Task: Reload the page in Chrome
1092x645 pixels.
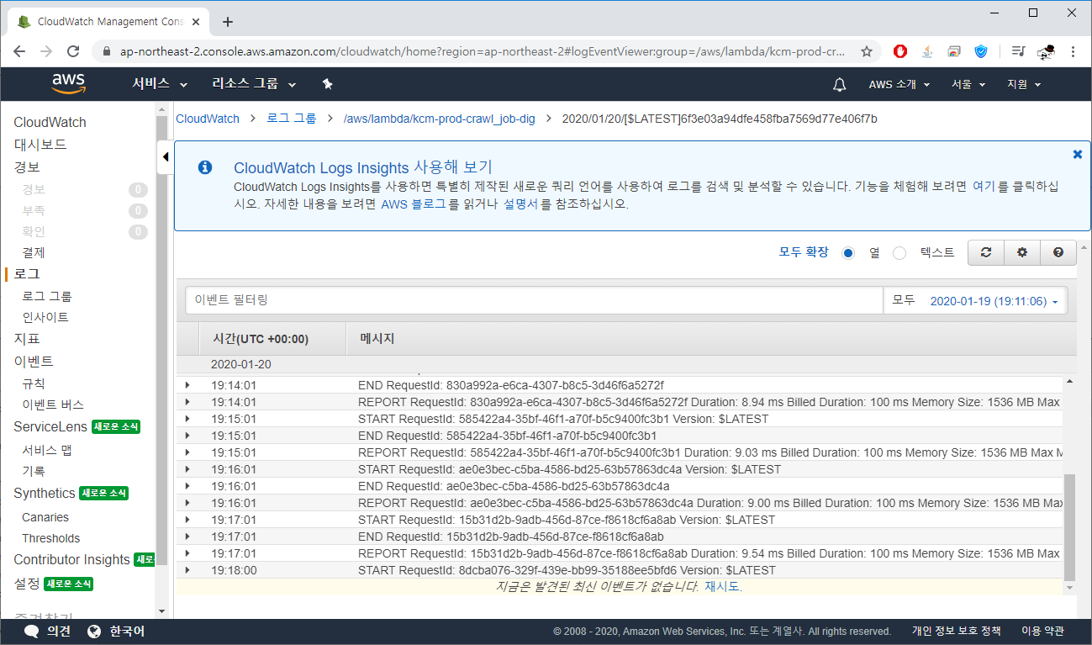Action: (73, 51)
